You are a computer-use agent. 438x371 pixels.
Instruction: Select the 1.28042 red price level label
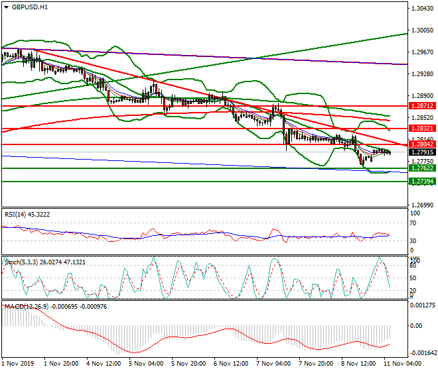[422, 144]
